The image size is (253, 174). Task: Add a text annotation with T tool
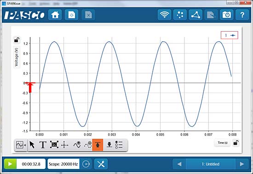[x=43, y=145]
